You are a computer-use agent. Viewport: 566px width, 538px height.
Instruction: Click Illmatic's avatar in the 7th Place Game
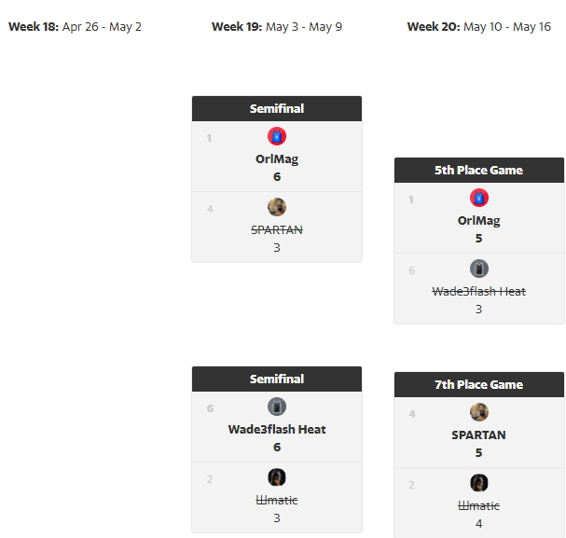click(x=479, y=483)
